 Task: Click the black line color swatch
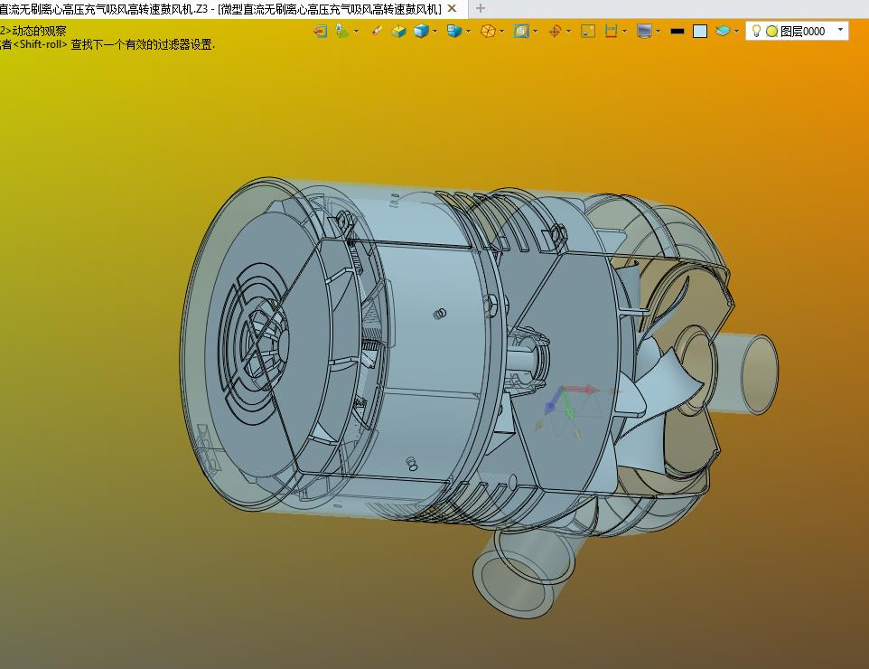click(x=677, y=32)
